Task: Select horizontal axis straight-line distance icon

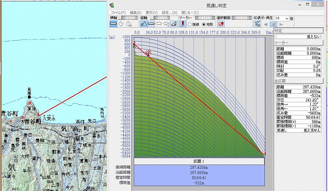Action: (x=113, y=24)
